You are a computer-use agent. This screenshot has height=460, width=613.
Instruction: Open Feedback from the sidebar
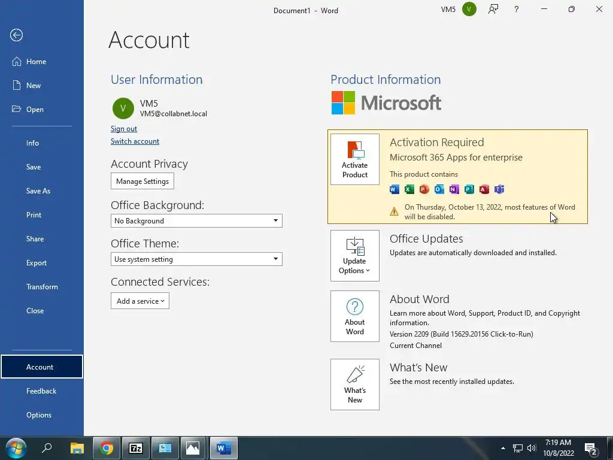(42, 391)
